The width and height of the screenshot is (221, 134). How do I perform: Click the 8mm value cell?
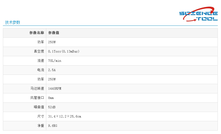(51, 98)
